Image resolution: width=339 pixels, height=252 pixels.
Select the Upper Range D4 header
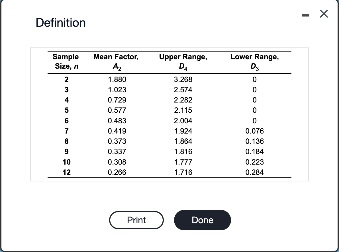pyautogui.click(x=183, y=62)
